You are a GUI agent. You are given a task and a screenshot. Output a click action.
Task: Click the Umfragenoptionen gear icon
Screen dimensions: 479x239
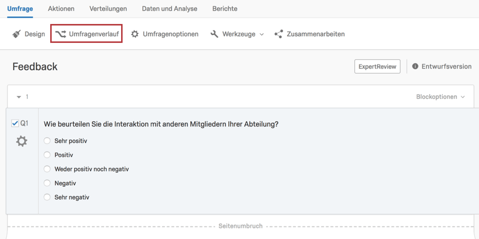pyautogui.click(x=135, y=34)
